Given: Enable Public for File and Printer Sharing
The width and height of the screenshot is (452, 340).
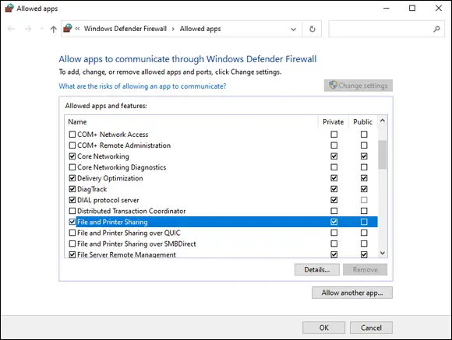Looking at the screenshot, I should tap(364, 222).
